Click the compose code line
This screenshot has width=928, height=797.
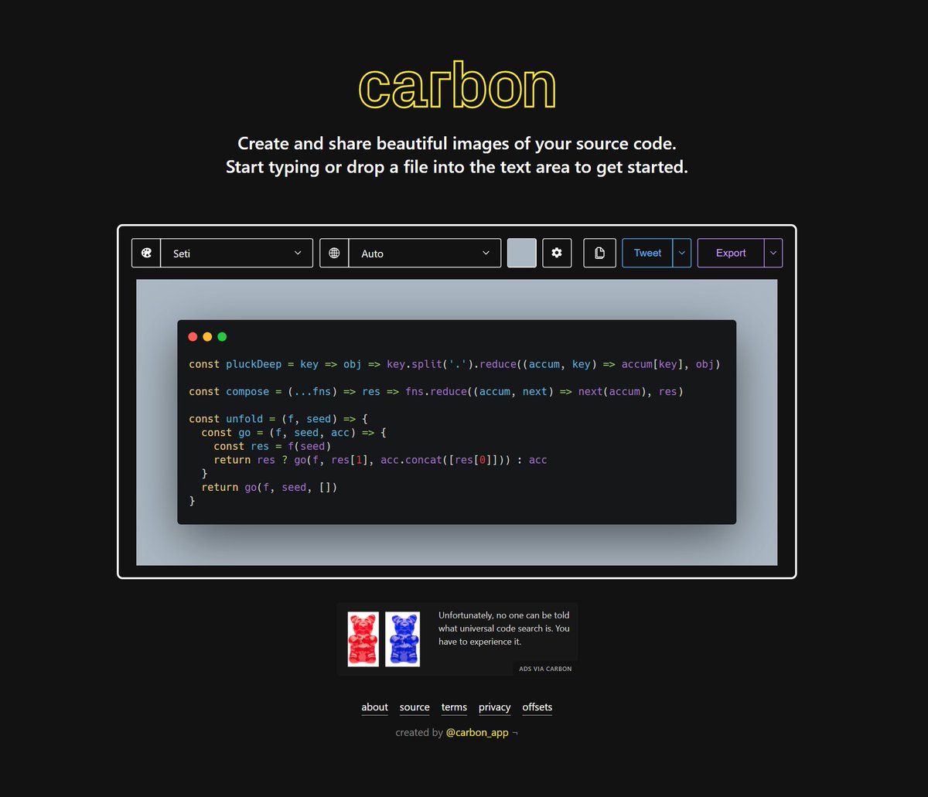(436, 391)
